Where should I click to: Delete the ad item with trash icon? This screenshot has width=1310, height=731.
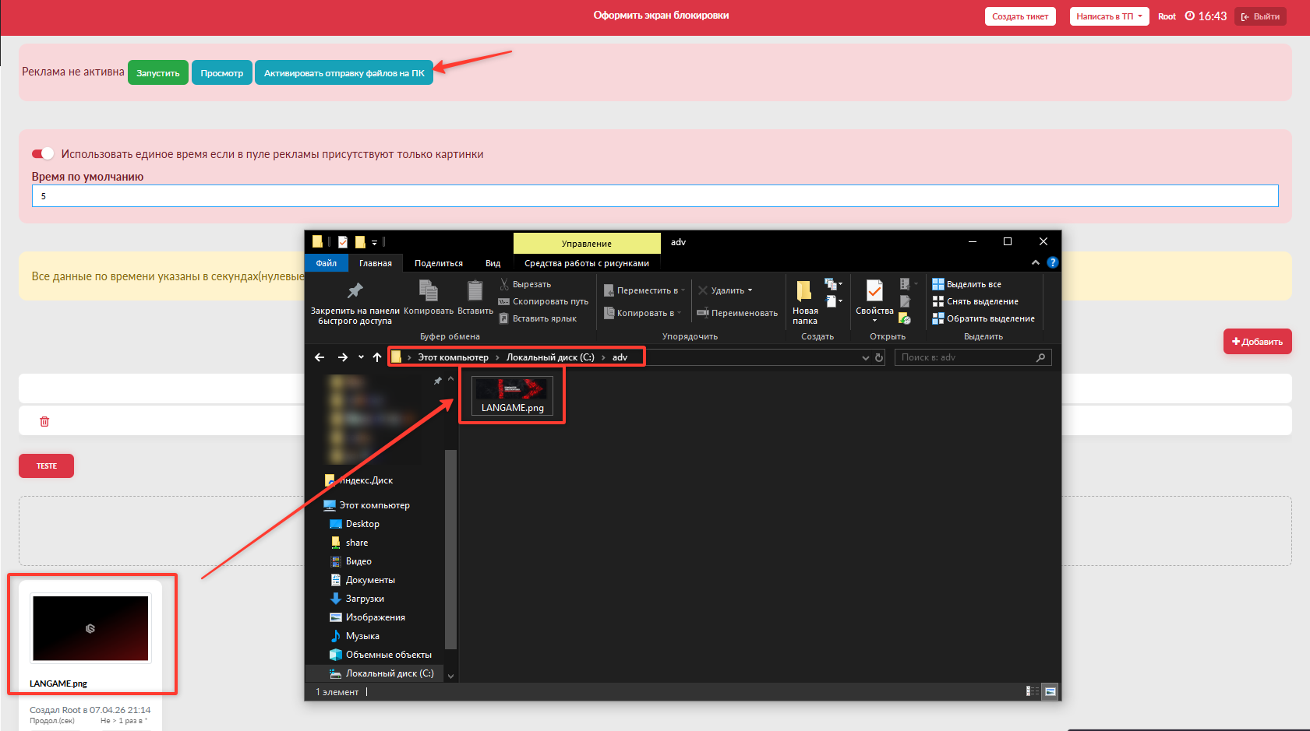pyautogui.click(x=44, y=421)
